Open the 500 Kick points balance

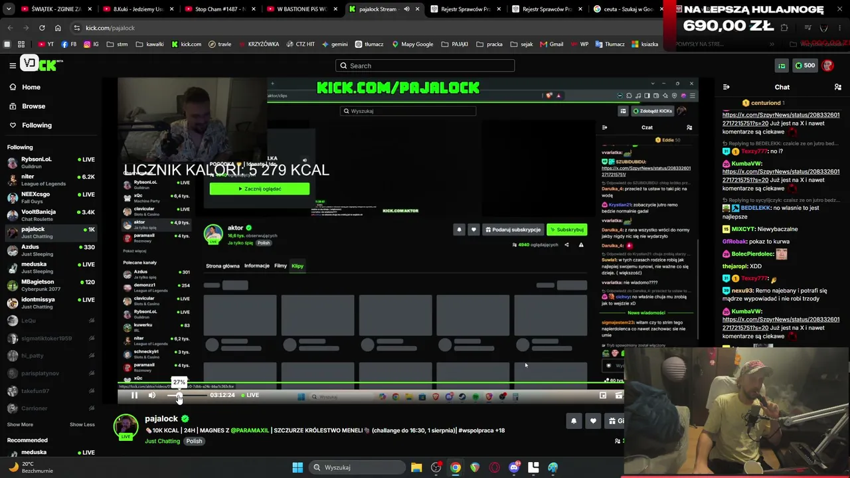(x=804, y=66)
